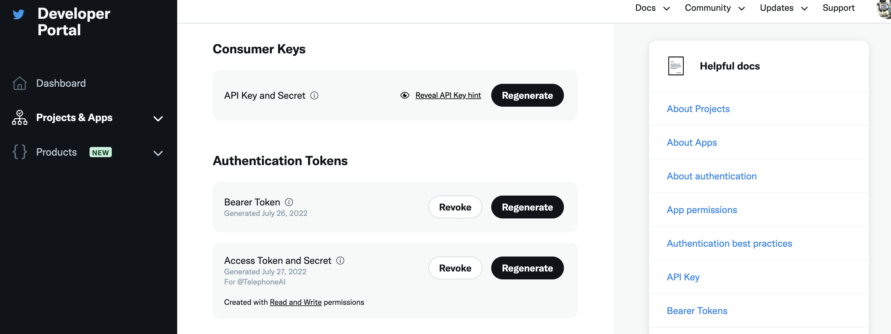The image size is (891, 334).
Task: Click info icon next to Bearer Token
Action: pos(289,202)
